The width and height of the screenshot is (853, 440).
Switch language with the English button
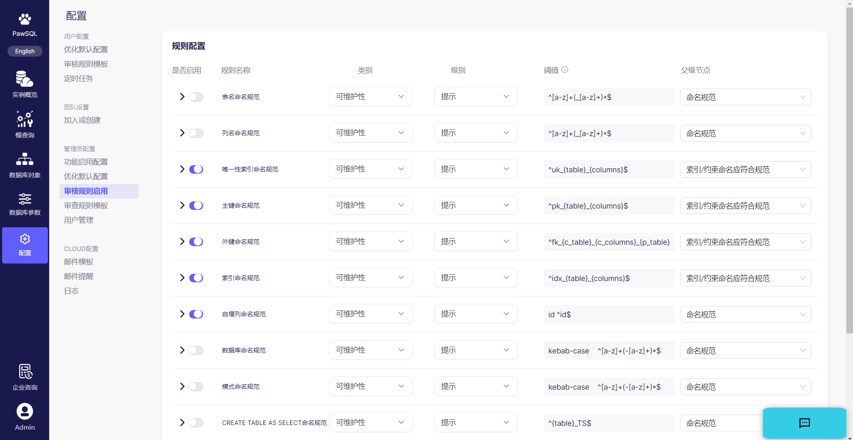tap(25, 51)
